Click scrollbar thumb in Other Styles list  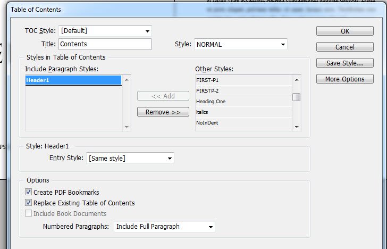297,97
